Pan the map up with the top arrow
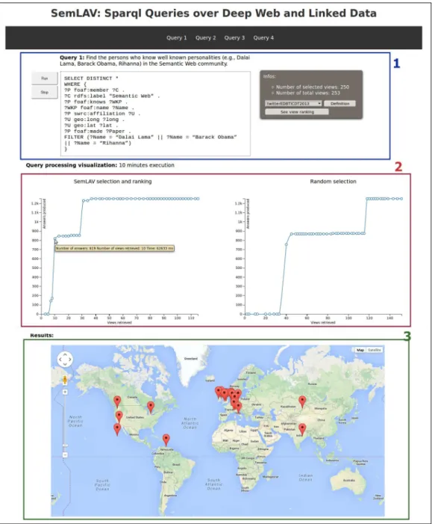This screenshot has width=432, height=524. pyautogui.click(x=65, y=354)
